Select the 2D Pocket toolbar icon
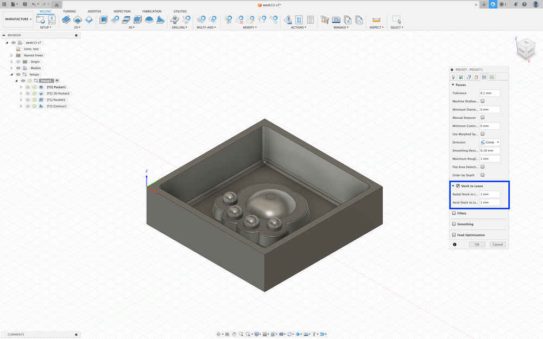The width and height of the screenshot is (543, 339). point(78,20)
